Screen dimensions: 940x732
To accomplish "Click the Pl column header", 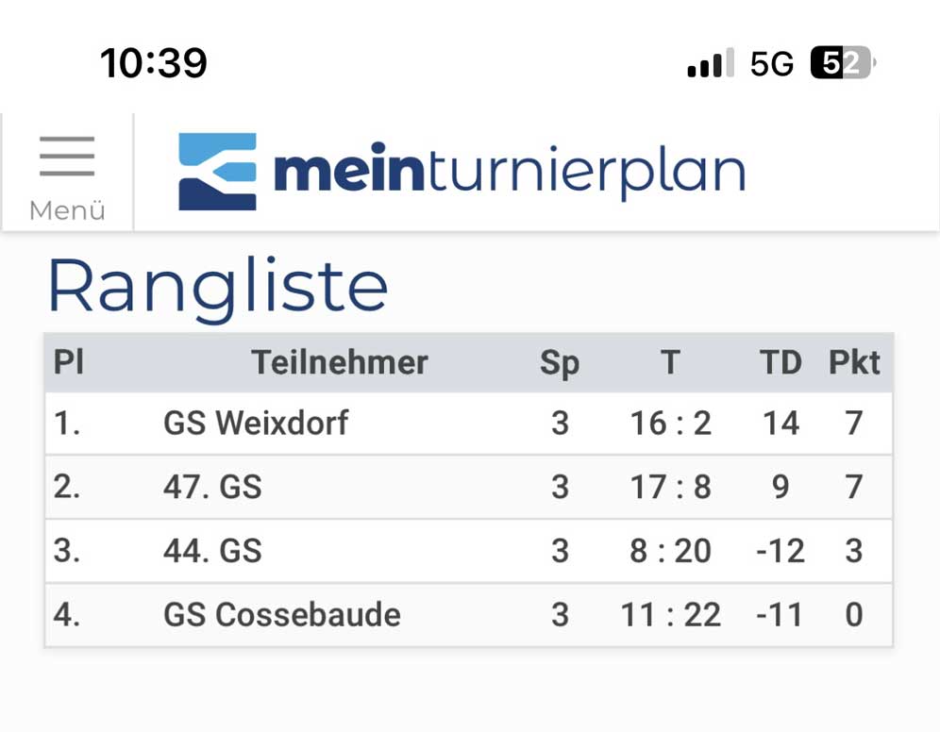I will point(68,362).
